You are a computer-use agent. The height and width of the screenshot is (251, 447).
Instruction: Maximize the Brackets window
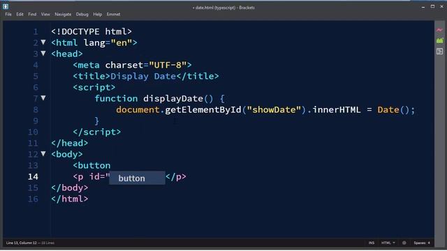(433, 6)
